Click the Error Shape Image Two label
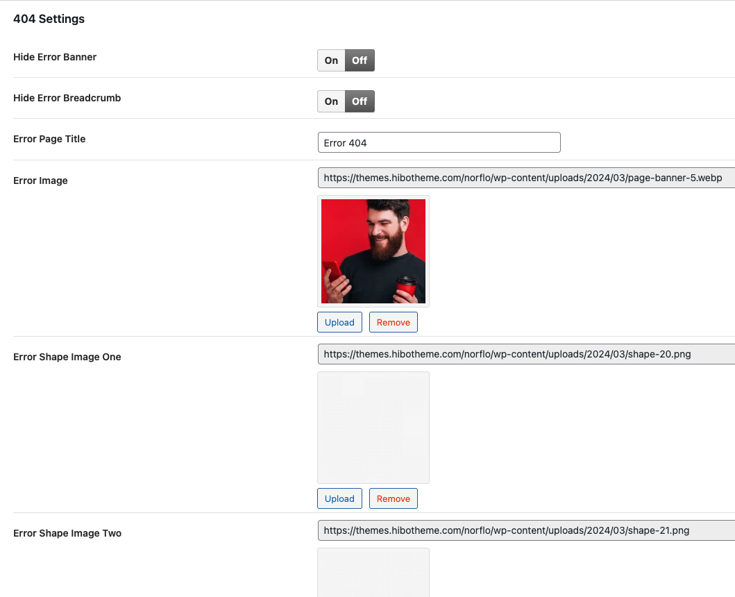This screenshot has width=735, height=597. (67, 533)
